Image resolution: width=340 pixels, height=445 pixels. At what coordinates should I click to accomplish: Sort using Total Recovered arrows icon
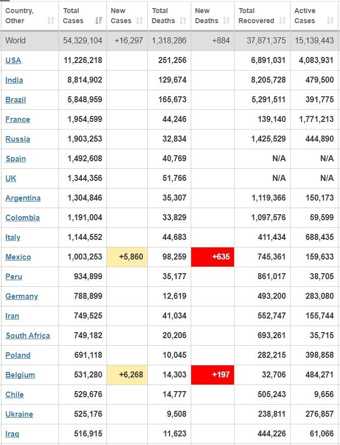pyautogui.click(x=282, y=21)
